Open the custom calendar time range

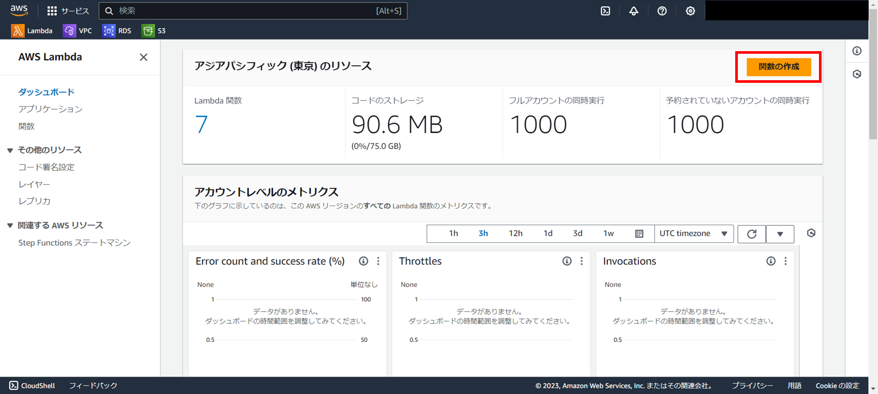point(639,234)
